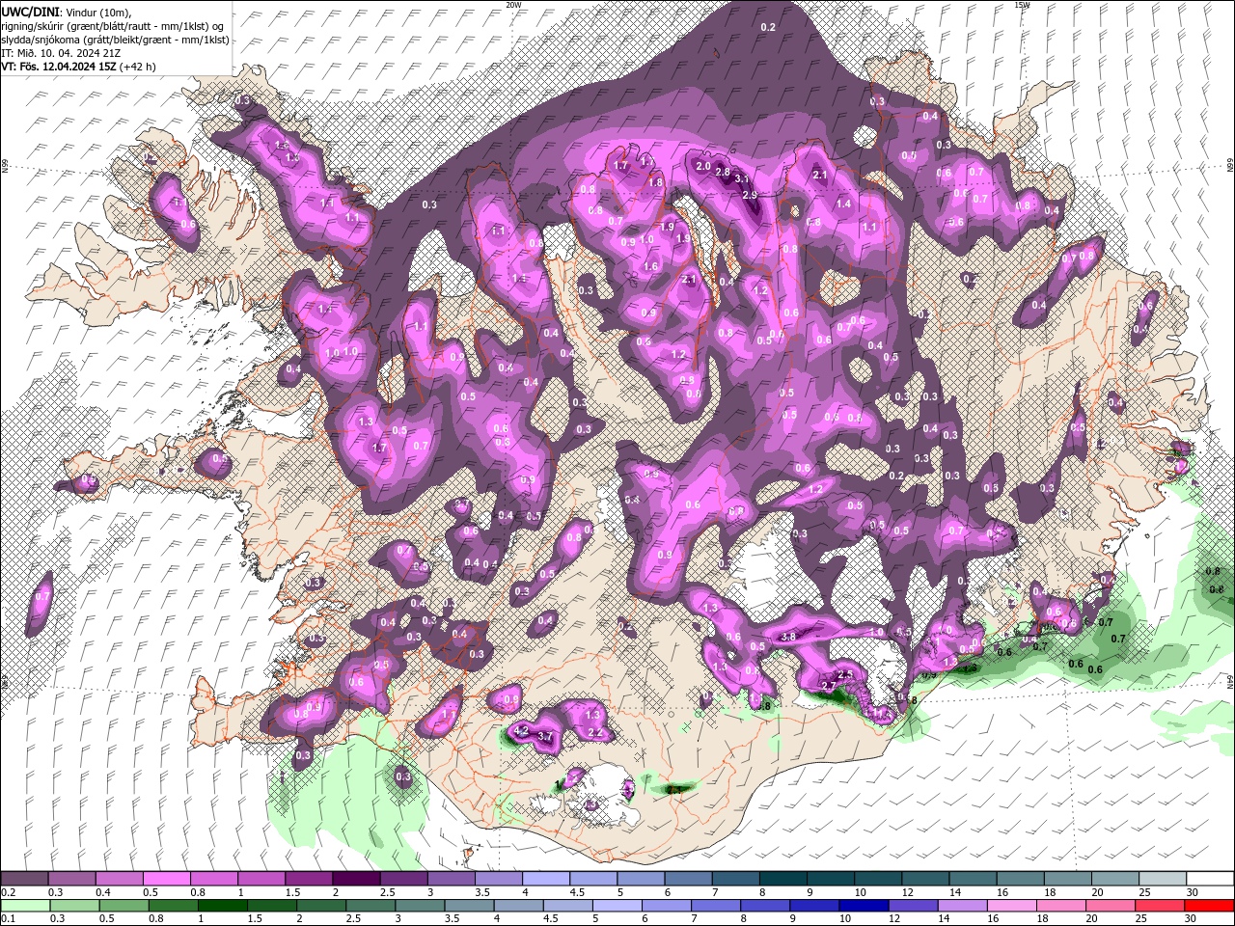The height and width of the screenshot is (926, 1235).
Task: Click the '4.2' precipitation value on the map
Action: pos(522,732)
